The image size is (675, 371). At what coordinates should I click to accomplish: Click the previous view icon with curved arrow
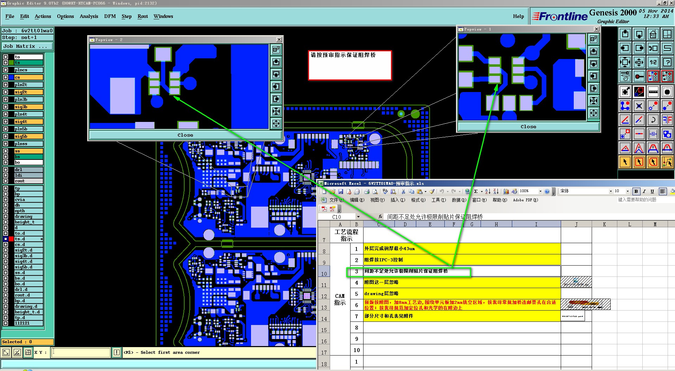pos(653,48)
